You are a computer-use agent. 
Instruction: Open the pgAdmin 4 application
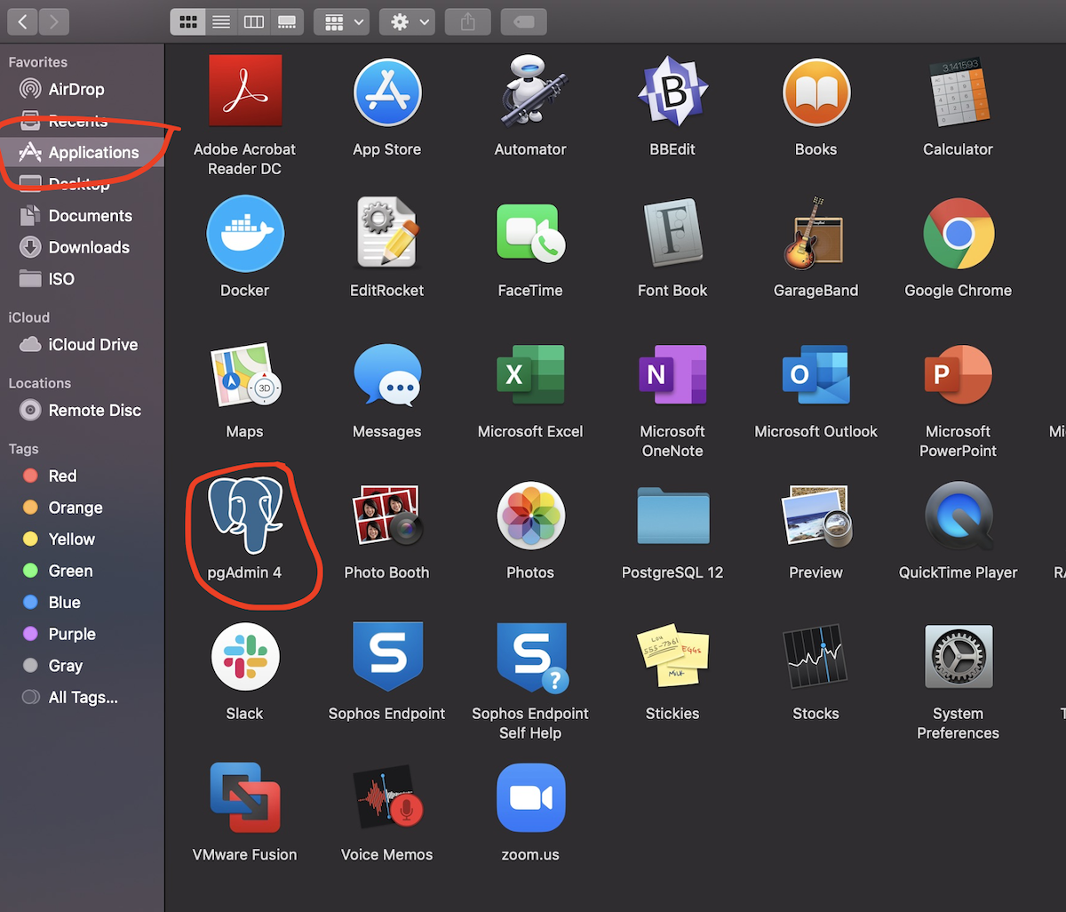tap(244, 516)
